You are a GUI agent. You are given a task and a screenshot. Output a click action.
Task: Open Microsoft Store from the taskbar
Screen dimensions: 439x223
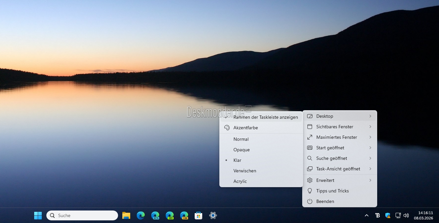(x=198, y=215)
